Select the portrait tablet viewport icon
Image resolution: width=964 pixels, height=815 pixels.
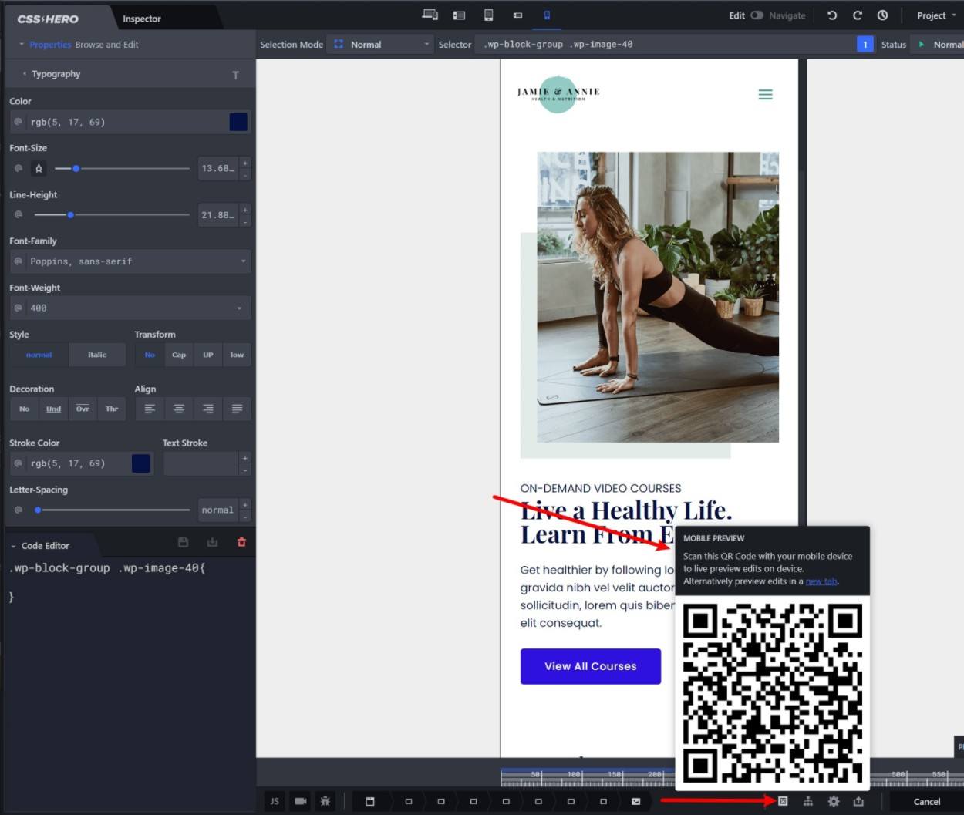point(488,15)
